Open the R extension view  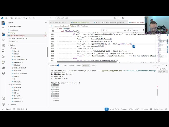(x=3, y=68)
